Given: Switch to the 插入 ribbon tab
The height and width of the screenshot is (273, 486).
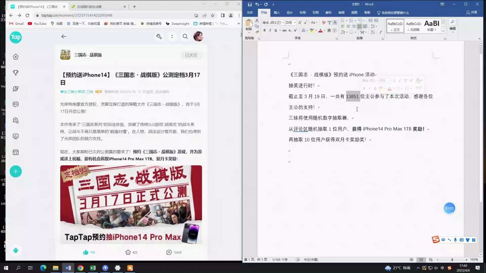Looking at the screenshot, I should (277, 13).
